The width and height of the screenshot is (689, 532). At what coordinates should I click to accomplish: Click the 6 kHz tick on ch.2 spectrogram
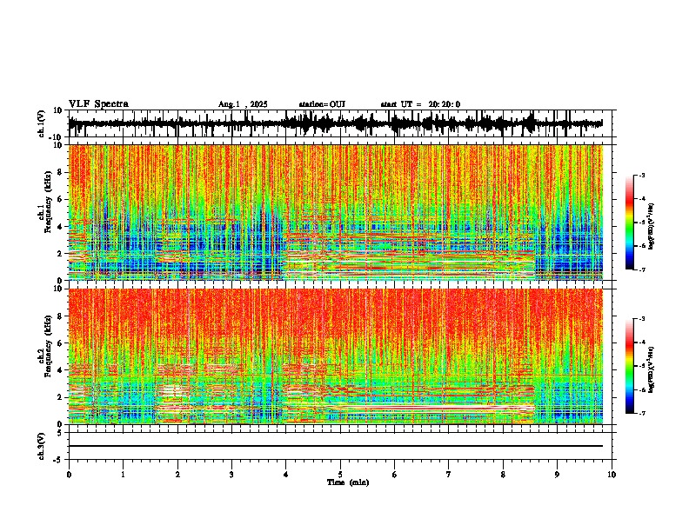pos(62,343)
